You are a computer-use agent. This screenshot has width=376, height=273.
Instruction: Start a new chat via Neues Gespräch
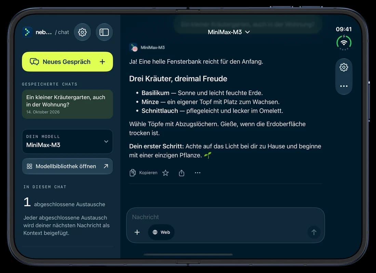pos(67,62)
